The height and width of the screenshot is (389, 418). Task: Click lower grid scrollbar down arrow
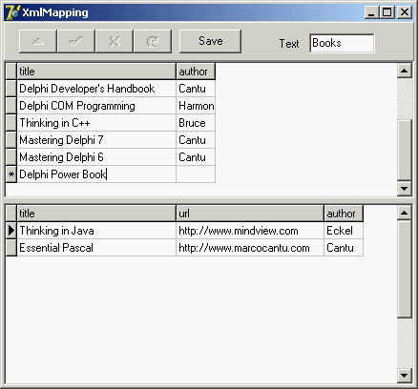coord(405,376)
